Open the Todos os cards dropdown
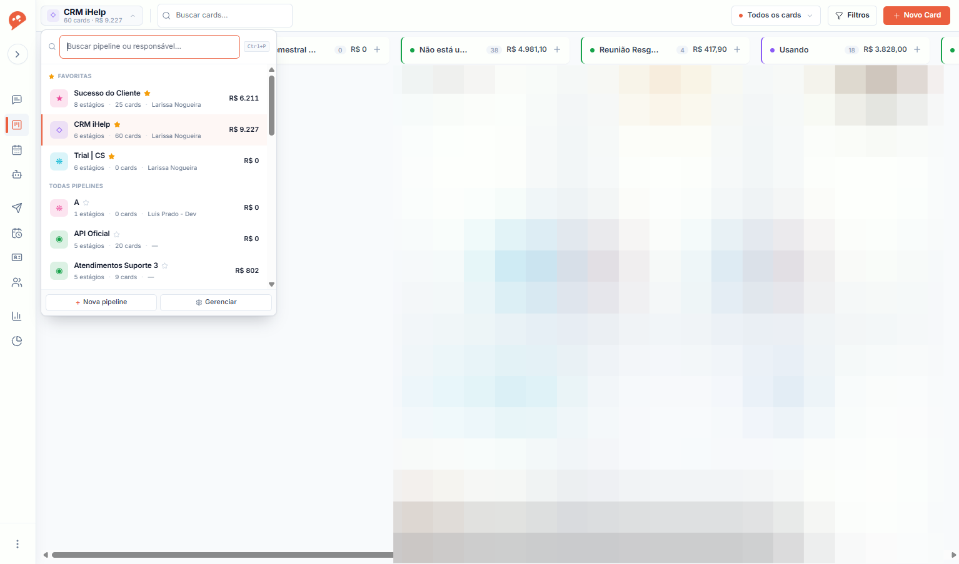 (776, 16)
